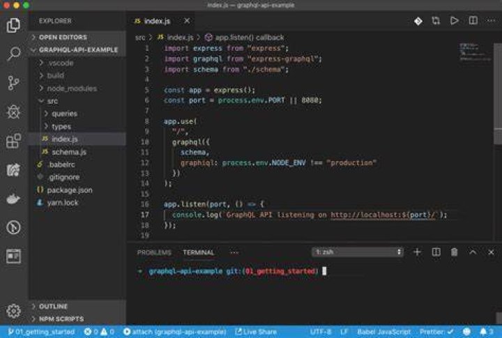Expand the node_modules folder
Image resolution: width=502 pixels, height=338 pixels.
point(77,89)
